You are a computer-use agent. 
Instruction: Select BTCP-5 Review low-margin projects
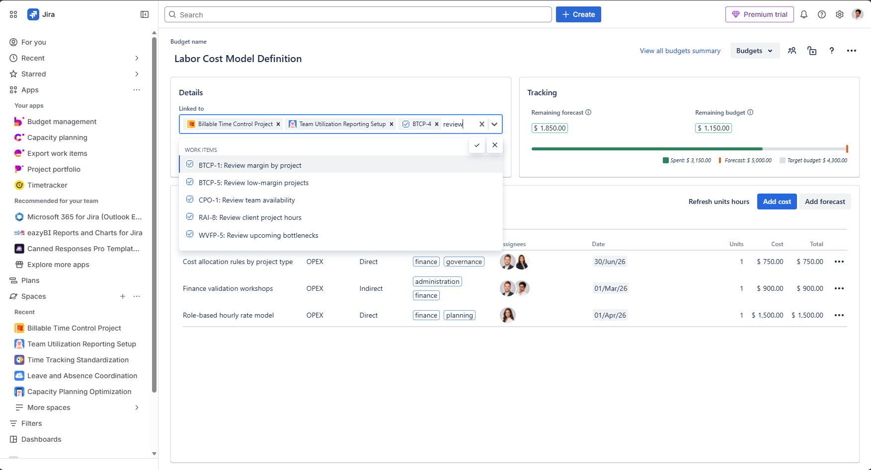pos(341,183)
